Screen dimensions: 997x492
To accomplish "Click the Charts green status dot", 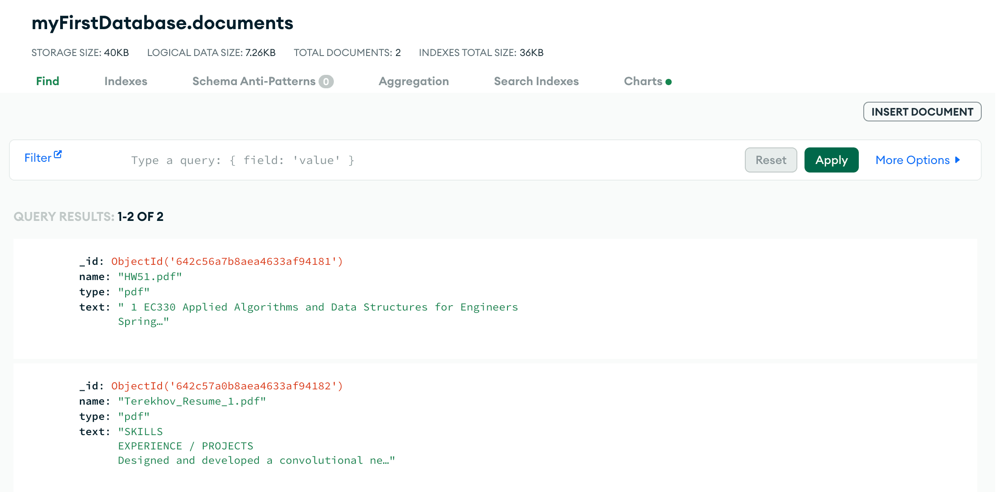I will [669, 82].
